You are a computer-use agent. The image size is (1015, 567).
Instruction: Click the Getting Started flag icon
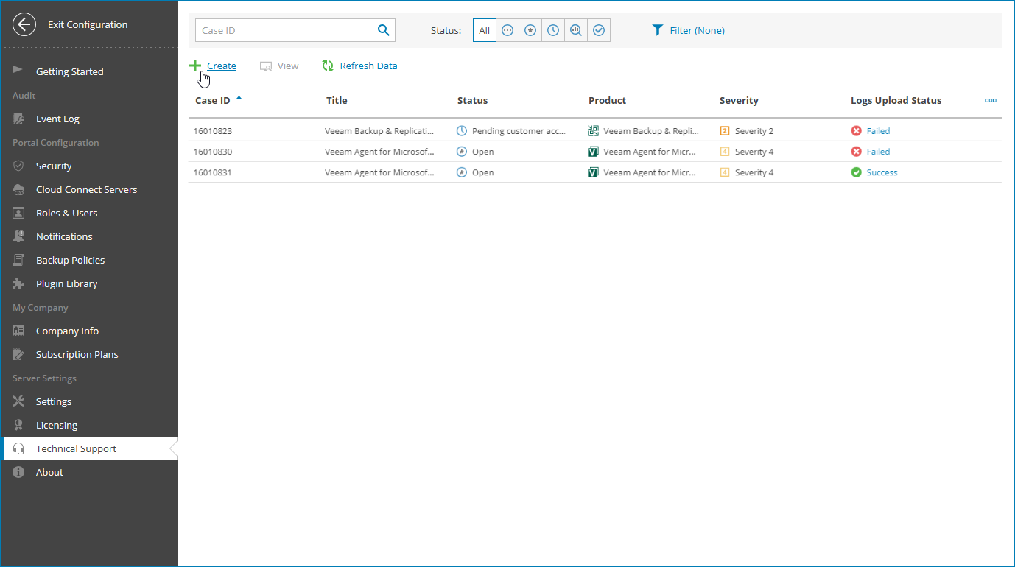[x=18, y=71]
